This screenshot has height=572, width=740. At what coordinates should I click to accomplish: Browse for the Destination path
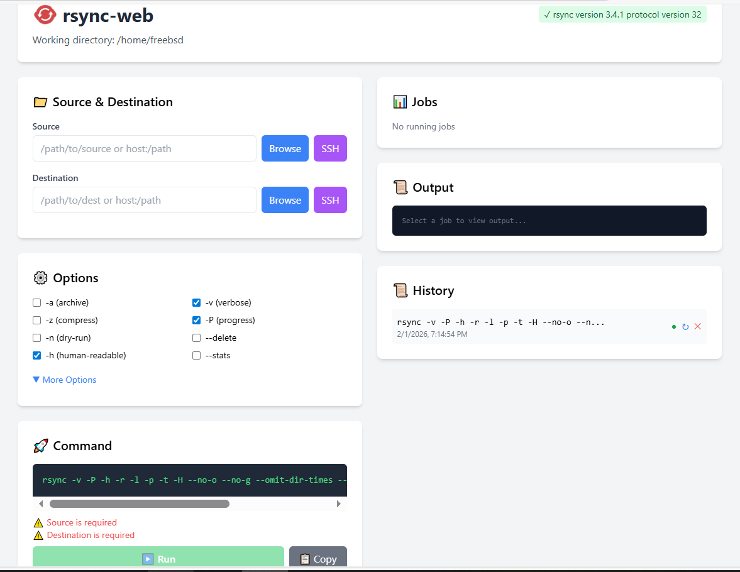coord(285,200)
